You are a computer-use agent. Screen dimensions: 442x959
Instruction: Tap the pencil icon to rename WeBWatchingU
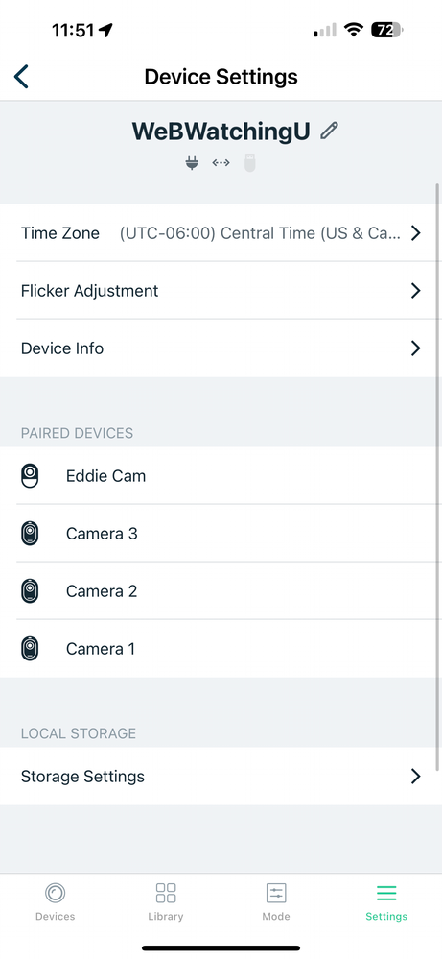pyautogui.click(x=329, y=131)
